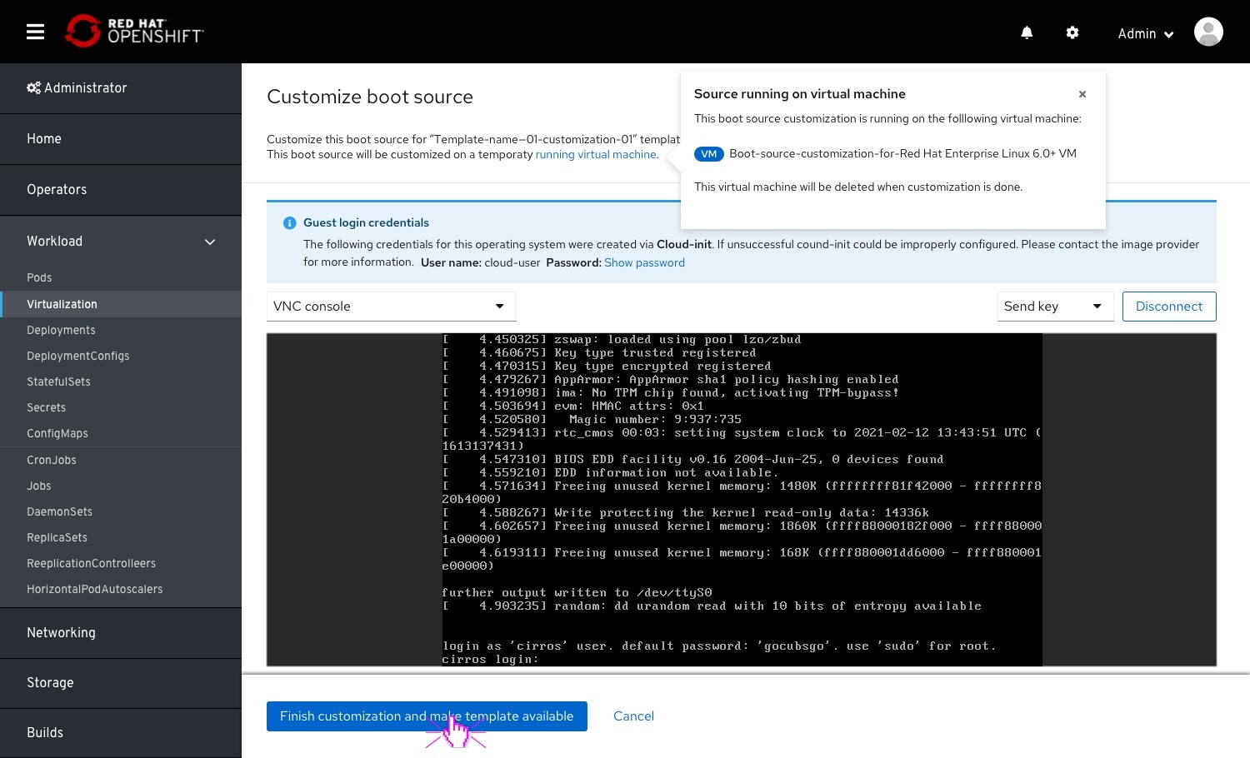The height and width of the screenshot is (758, 1250).
Task: Open the VNC console dropdown
Action: 391,306
